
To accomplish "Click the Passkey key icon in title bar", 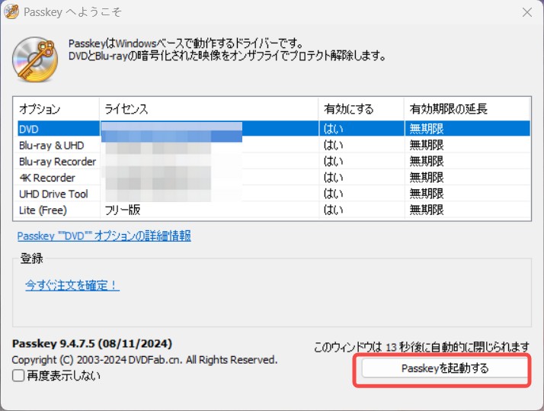I will pyautogui.click(x=11, y=11).
